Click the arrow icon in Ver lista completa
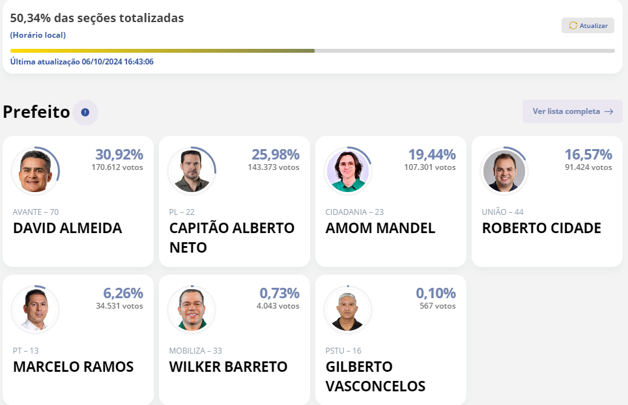628x405 pixels. [608, 111]
